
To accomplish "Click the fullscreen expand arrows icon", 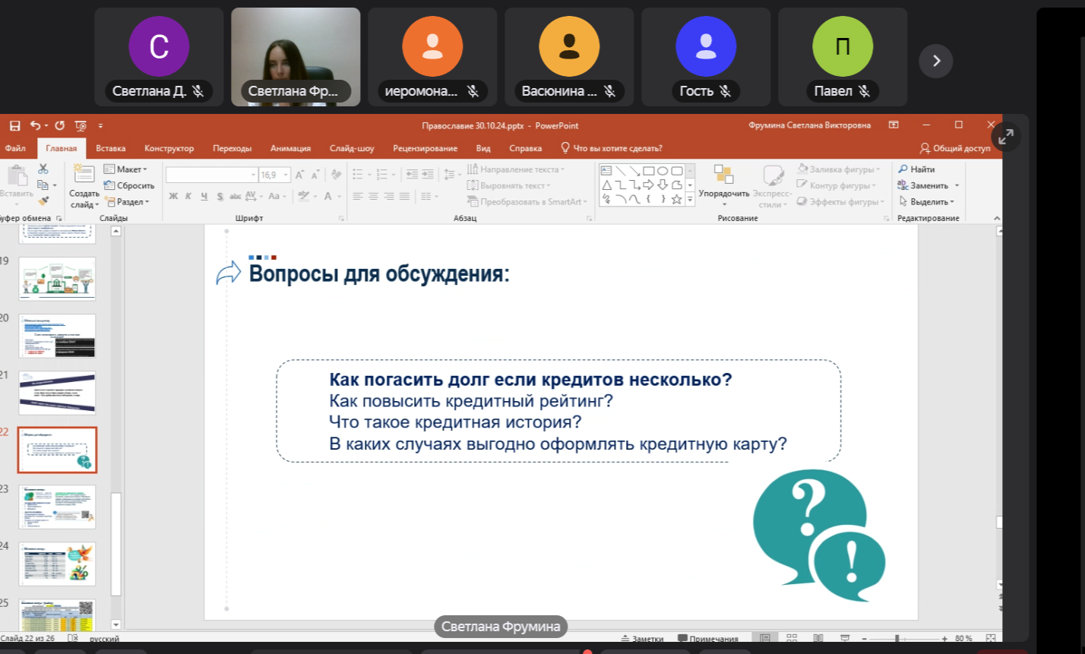I will pyautogui.click(x=1006, y=137).
